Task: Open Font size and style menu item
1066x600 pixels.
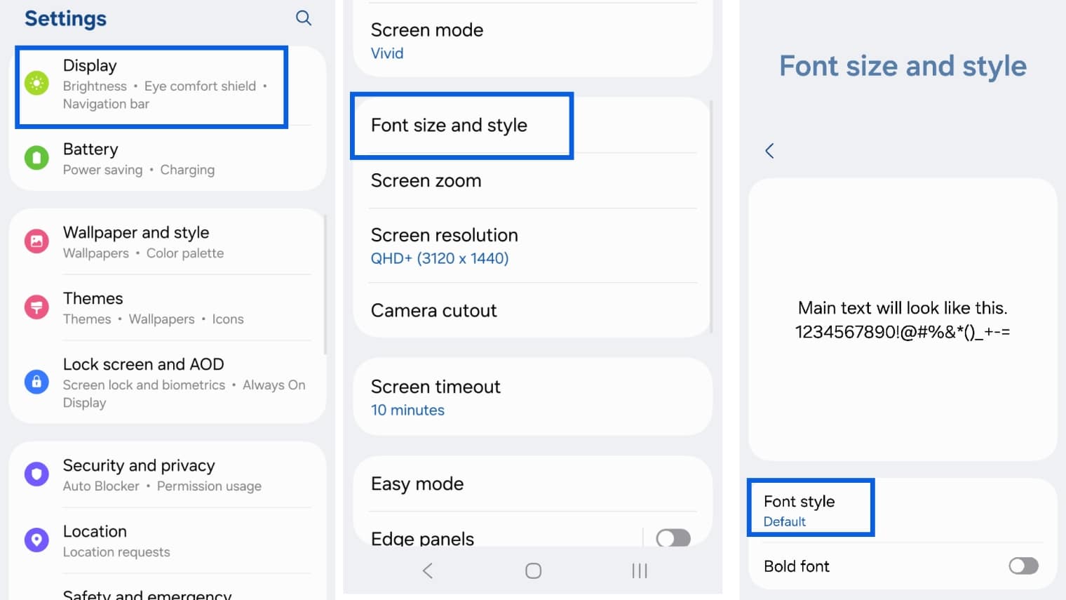Action: pos(461,126)
